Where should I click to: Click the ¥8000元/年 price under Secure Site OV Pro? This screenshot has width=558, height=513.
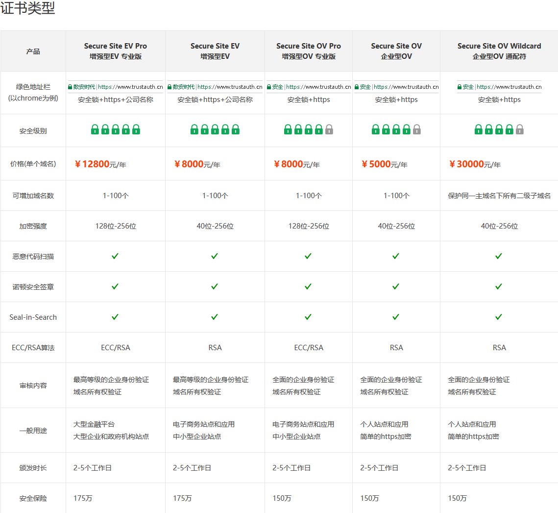(296, 164)
